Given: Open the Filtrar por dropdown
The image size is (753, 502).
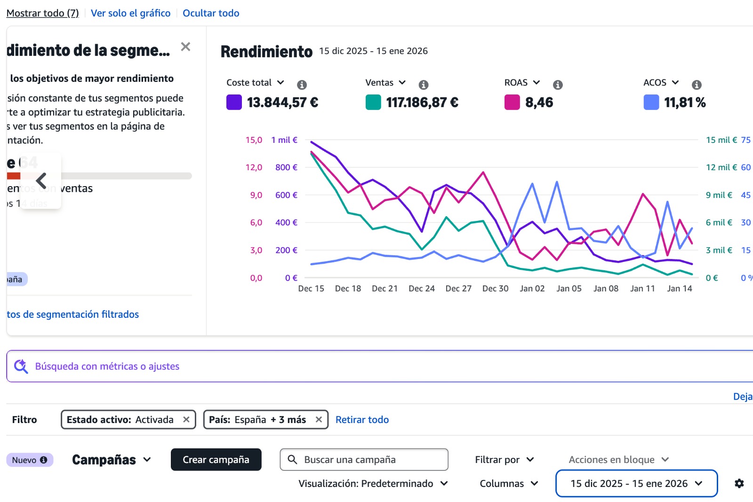Looking at the screenshot, I should (504, 460).
